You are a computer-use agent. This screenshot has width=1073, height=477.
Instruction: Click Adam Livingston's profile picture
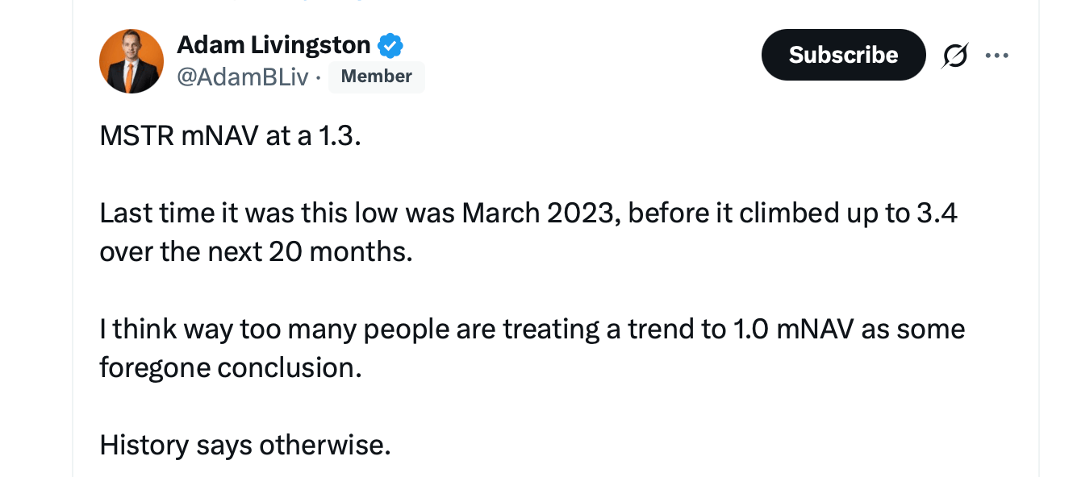point(132,61)
